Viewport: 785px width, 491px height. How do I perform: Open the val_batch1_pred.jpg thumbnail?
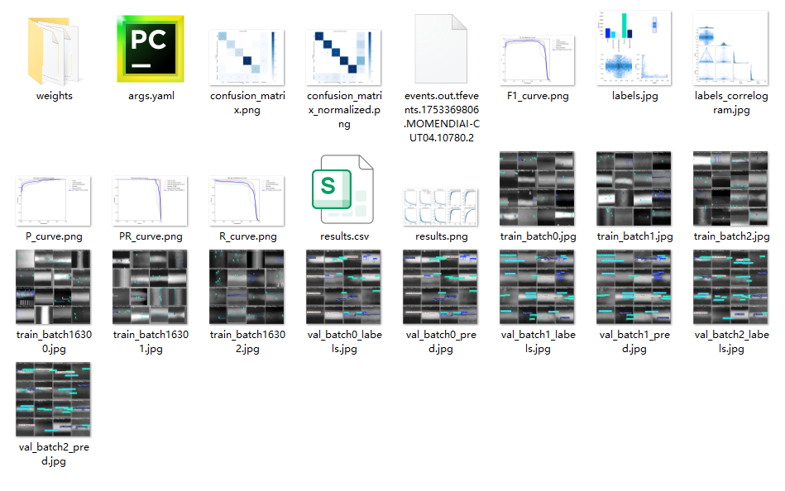[634, 287]
